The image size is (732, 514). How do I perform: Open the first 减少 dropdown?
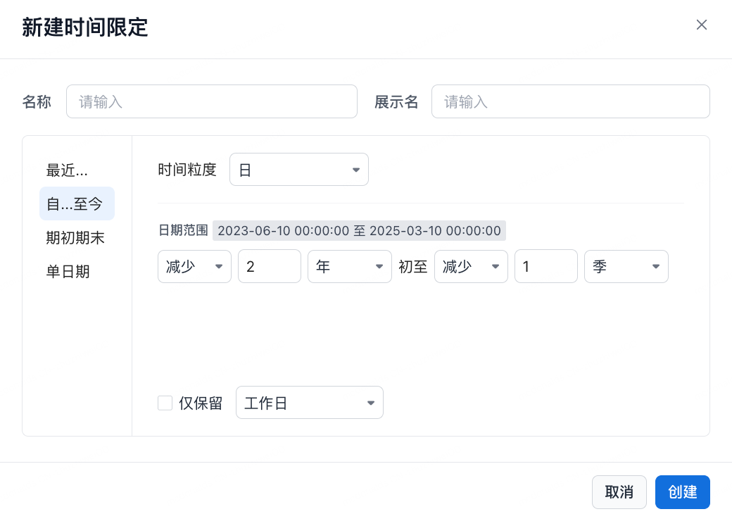click(x=194, y=266)
